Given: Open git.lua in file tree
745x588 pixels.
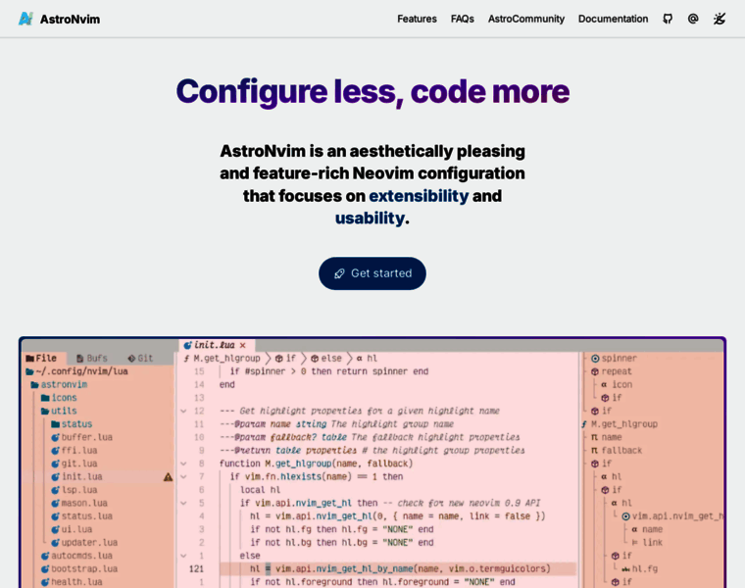Looking at the screenshot, I should (74, 464).
